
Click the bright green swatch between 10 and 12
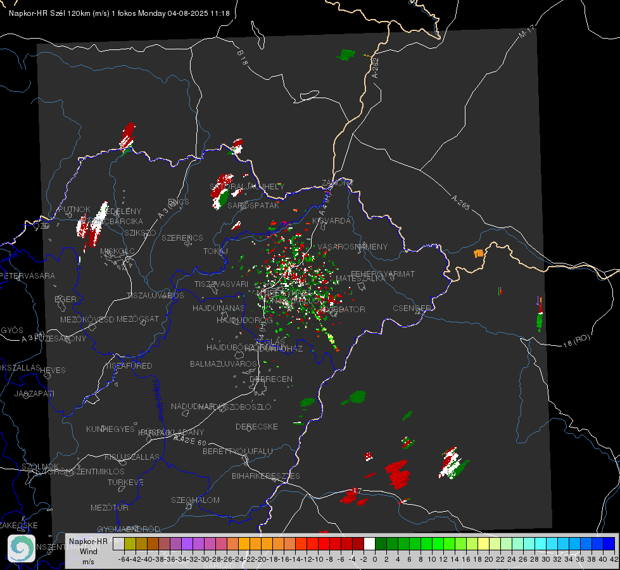(438, 543)
